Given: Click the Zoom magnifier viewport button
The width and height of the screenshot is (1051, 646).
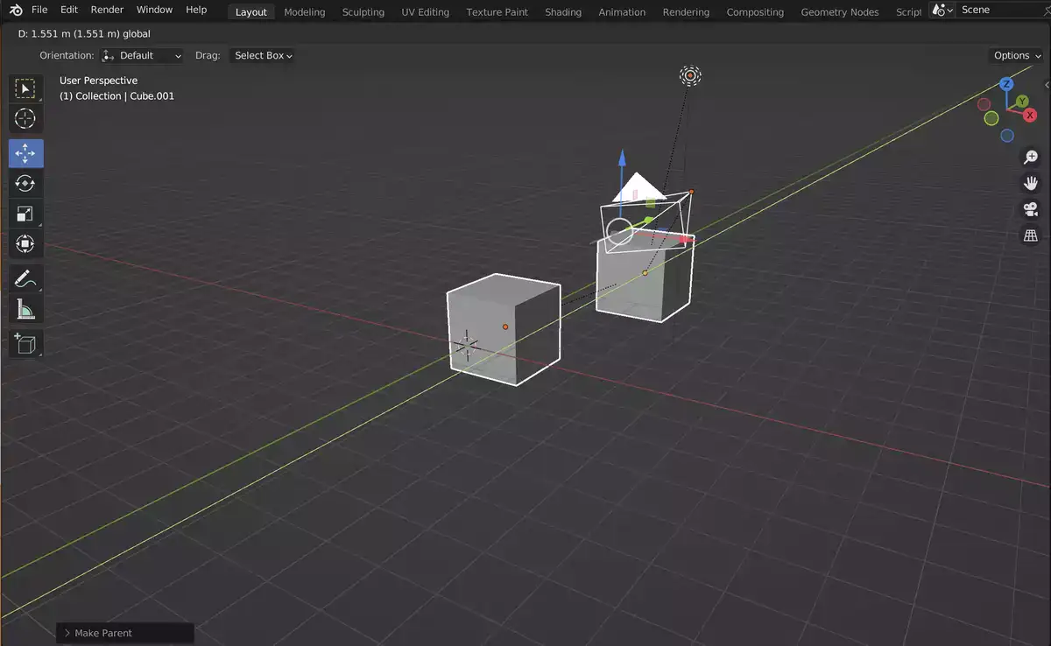Looking at the screenshot, I should [1031, 157].
